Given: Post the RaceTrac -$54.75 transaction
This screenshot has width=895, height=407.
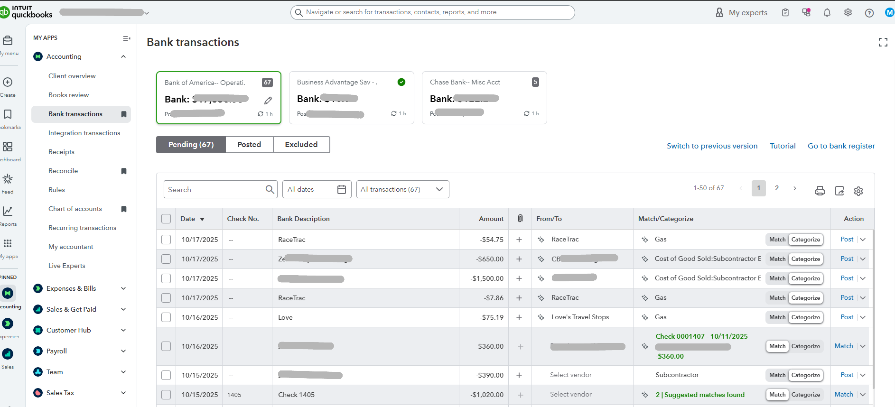Looking at the screenshot, I should tap(847, 240).
